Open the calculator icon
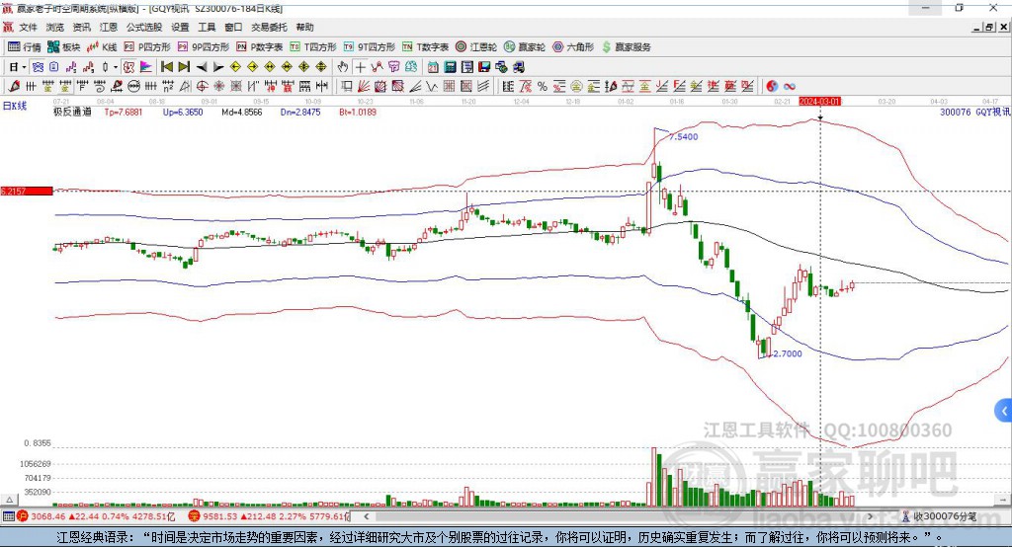This screenshot has height=547, width=1012. point(450,67)
